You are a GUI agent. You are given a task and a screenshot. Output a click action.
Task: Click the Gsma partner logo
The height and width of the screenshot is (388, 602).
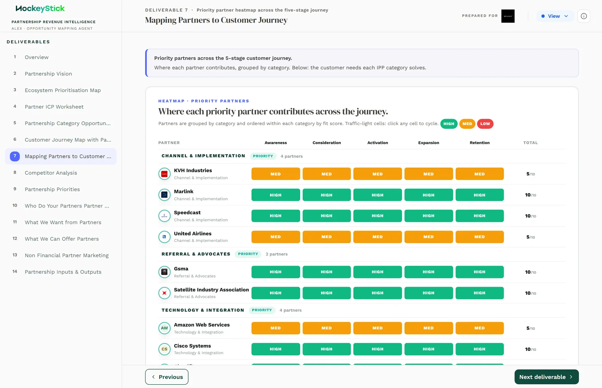[x=164, y=272]
